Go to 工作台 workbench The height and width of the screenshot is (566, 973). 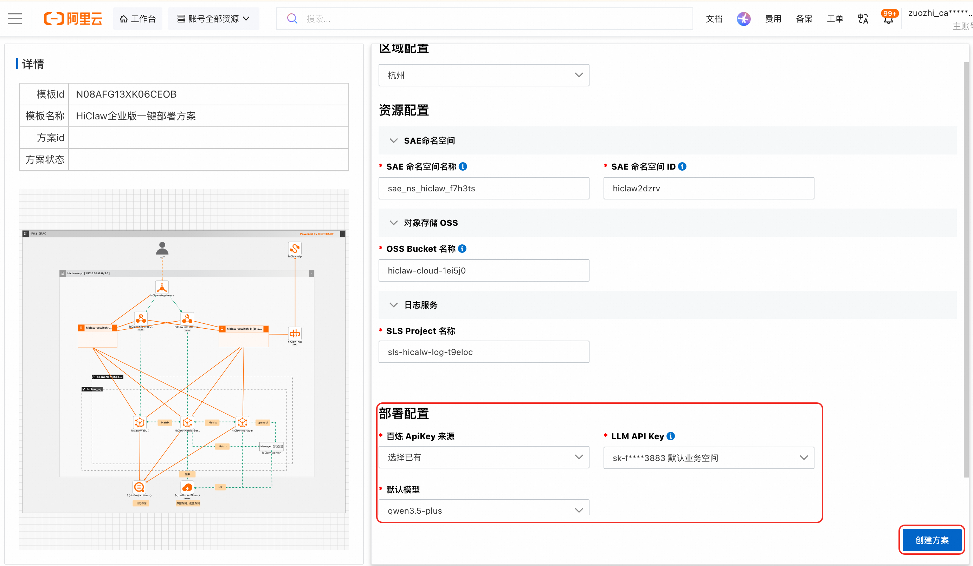pyautogui.click(x=137, y=19)
